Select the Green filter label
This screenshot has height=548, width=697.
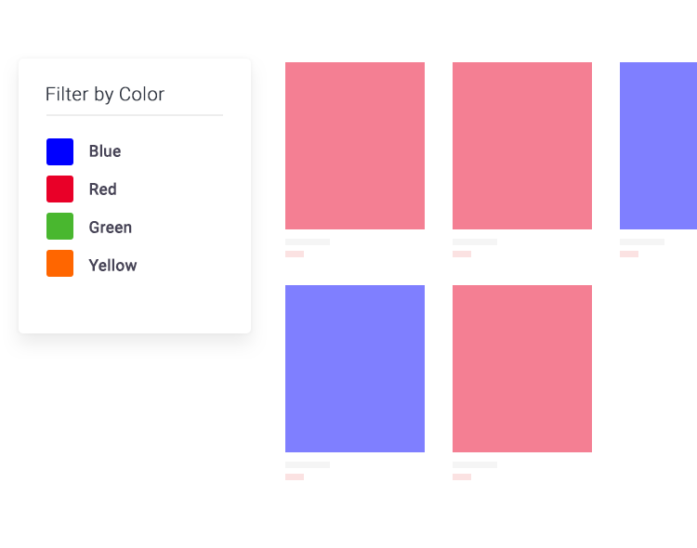point(111,228)
